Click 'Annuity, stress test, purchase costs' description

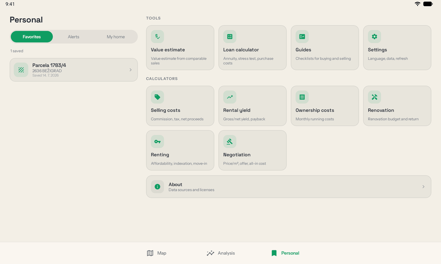pos(248,61)
